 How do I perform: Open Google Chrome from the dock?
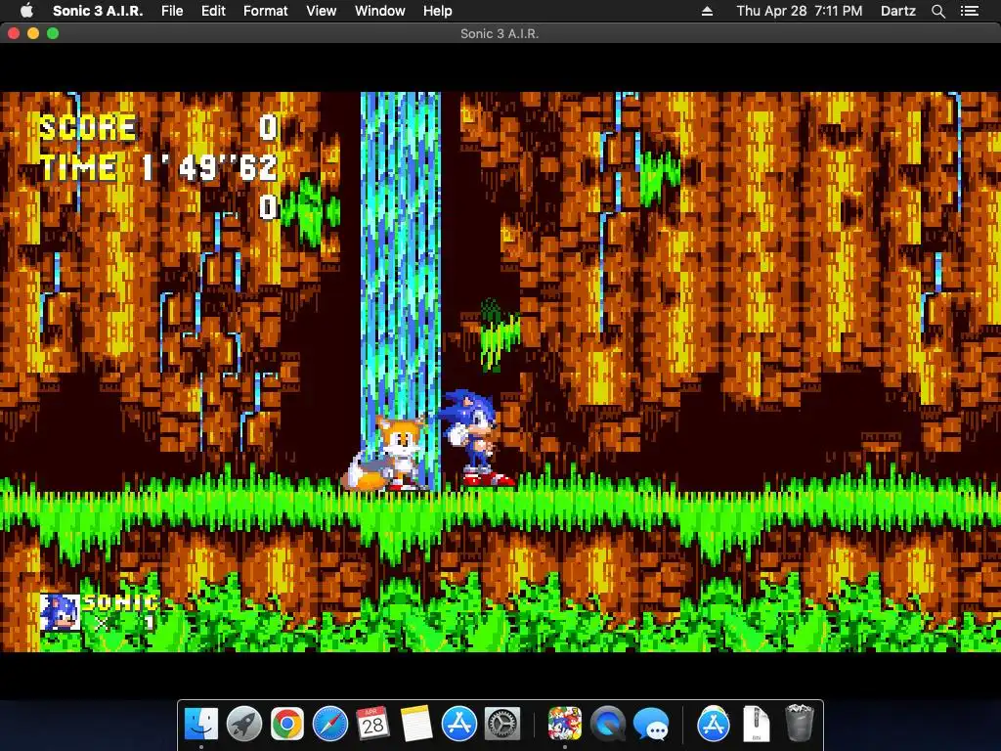pyautogui.click(x=286, y=724)
